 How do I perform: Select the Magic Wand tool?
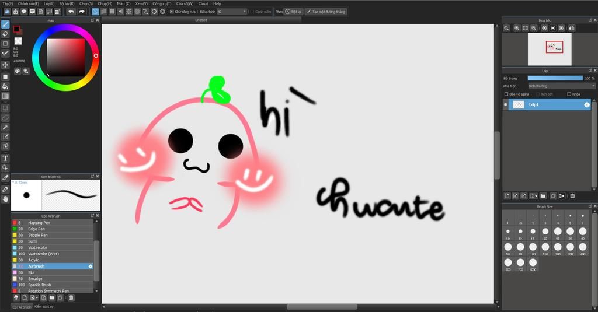(5, 127)
